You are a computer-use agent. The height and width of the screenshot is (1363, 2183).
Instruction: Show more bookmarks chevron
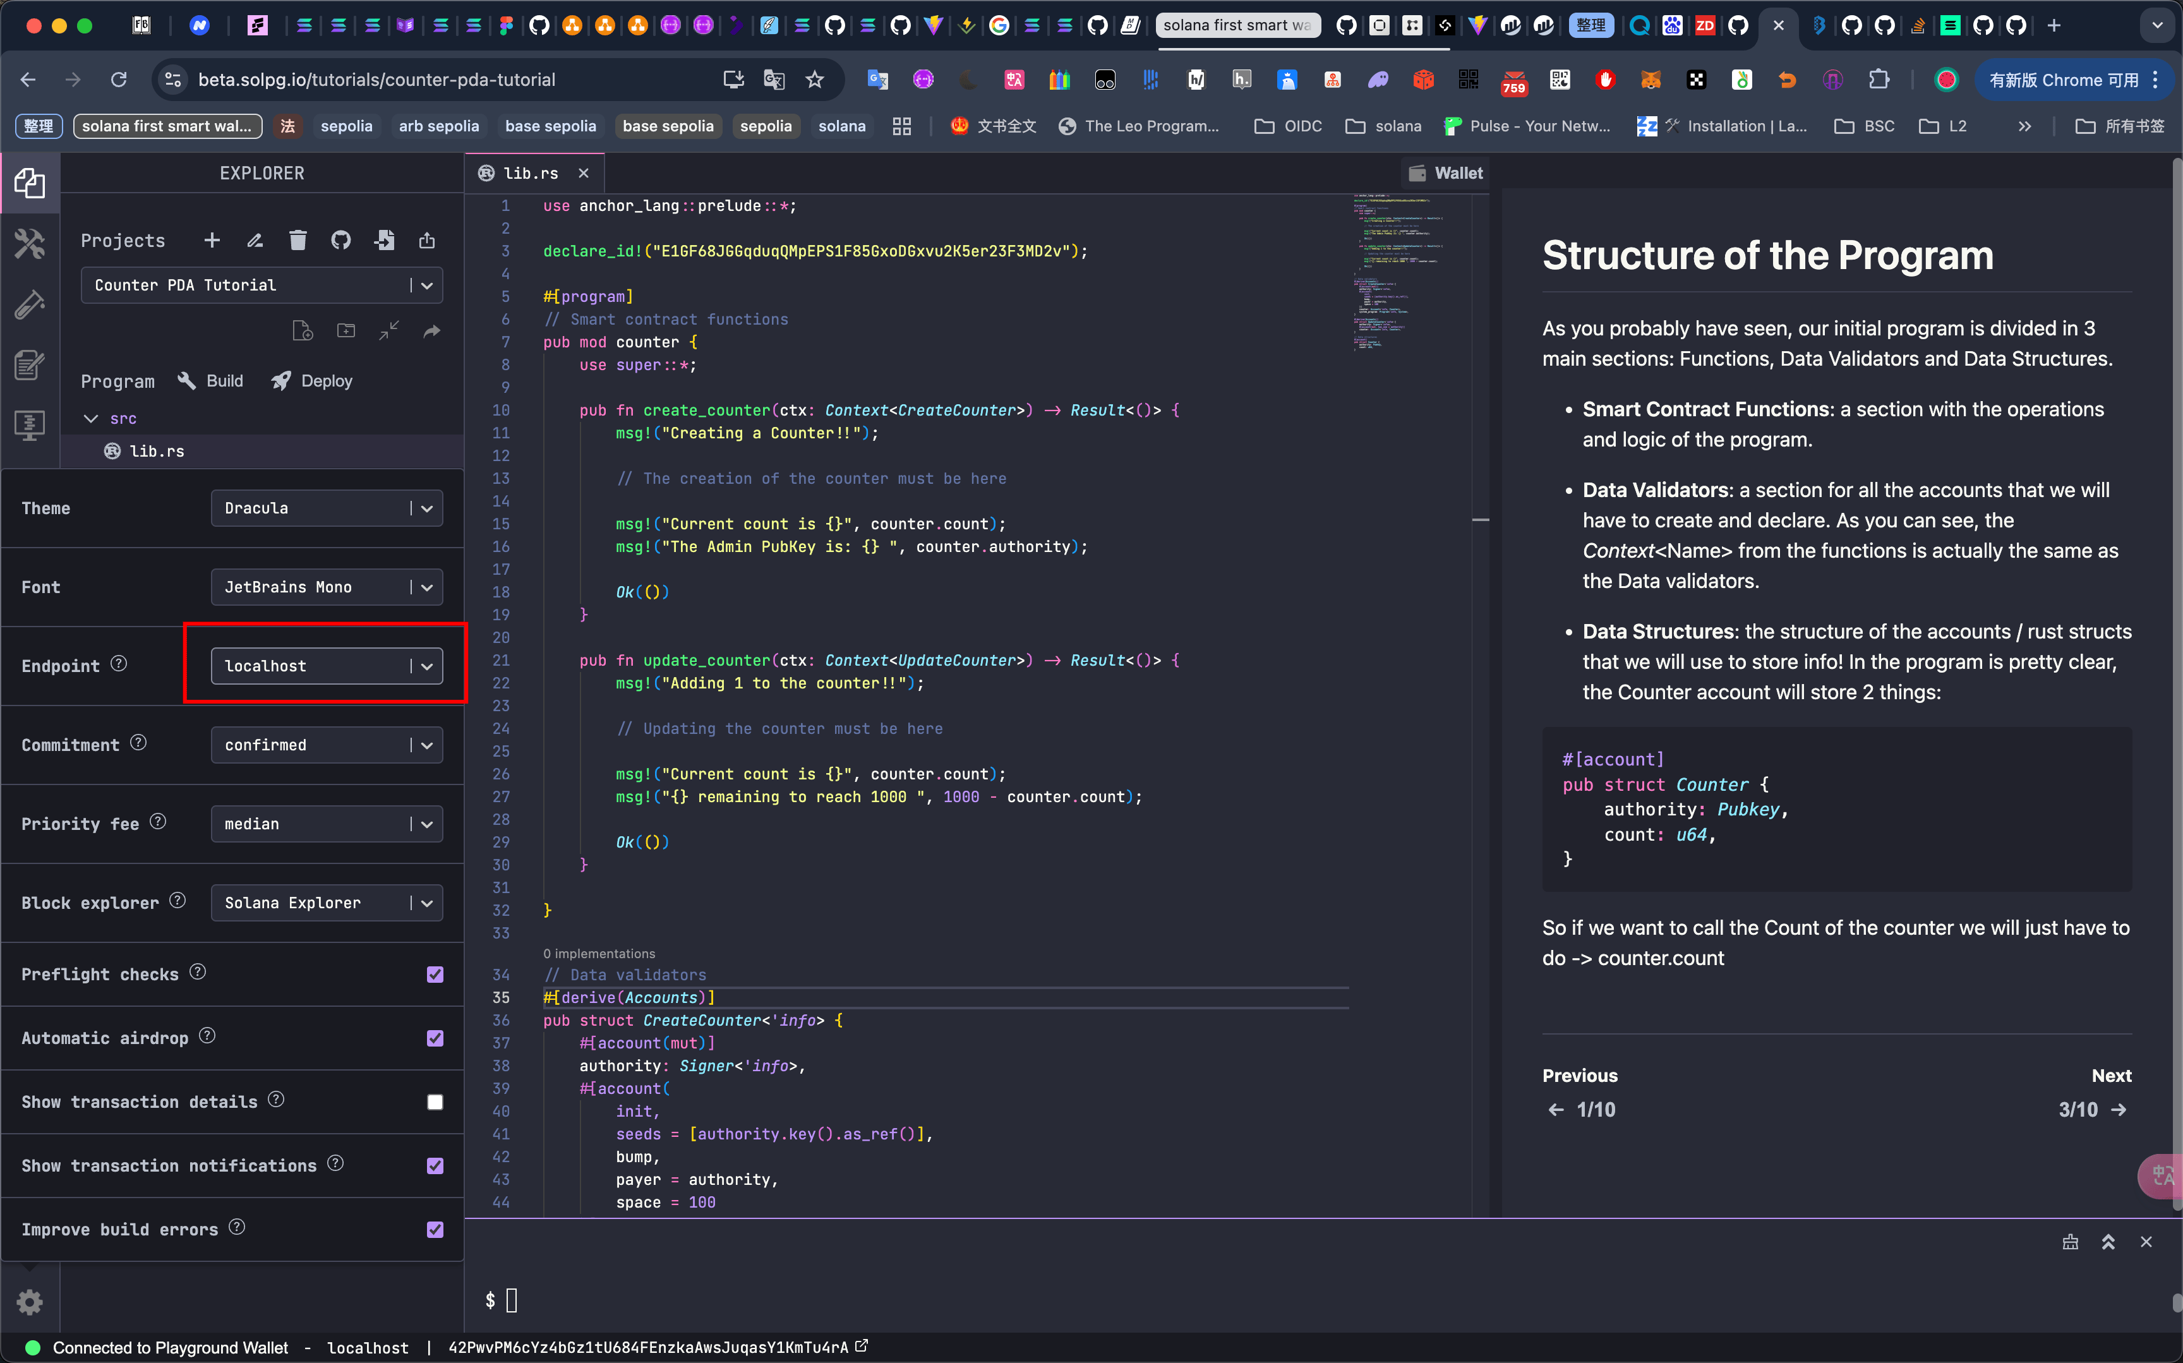click(2024, 126)
